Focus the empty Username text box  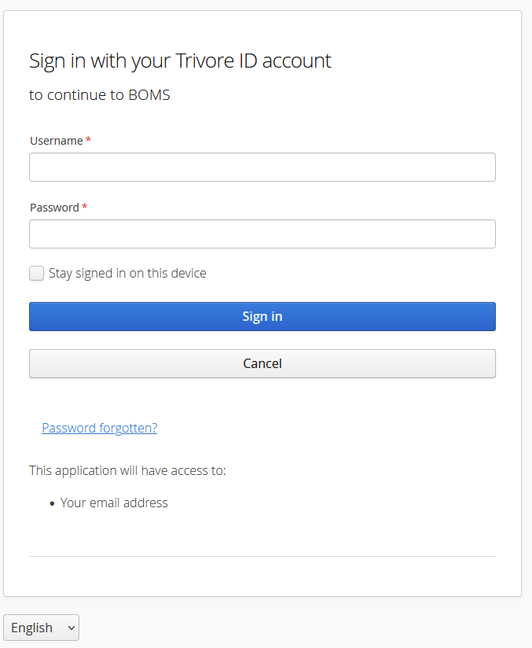pos(262,167)
